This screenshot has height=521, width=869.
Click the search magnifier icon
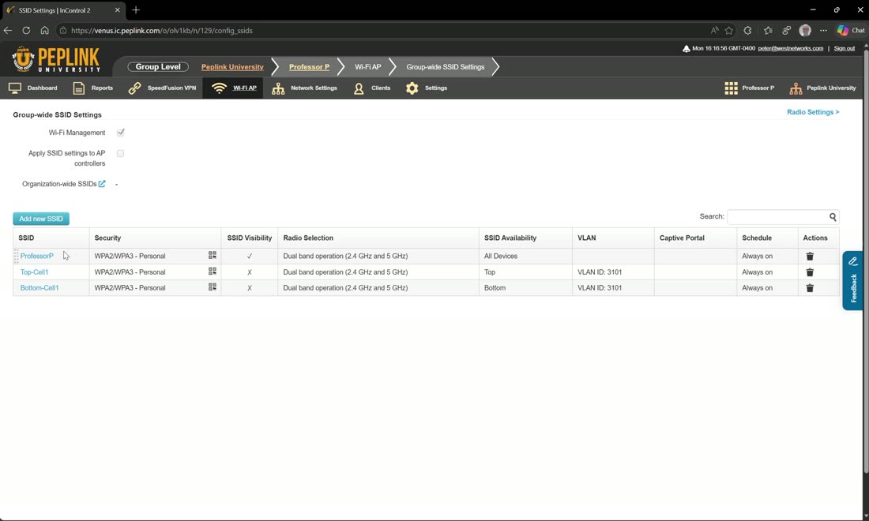(x=833, y=217)
